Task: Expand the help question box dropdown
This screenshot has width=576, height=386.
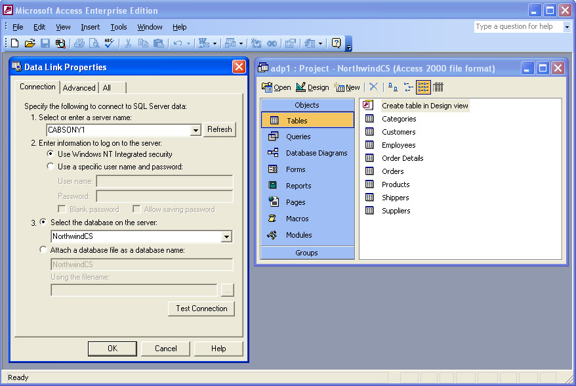Action: (x=567, y=27)
